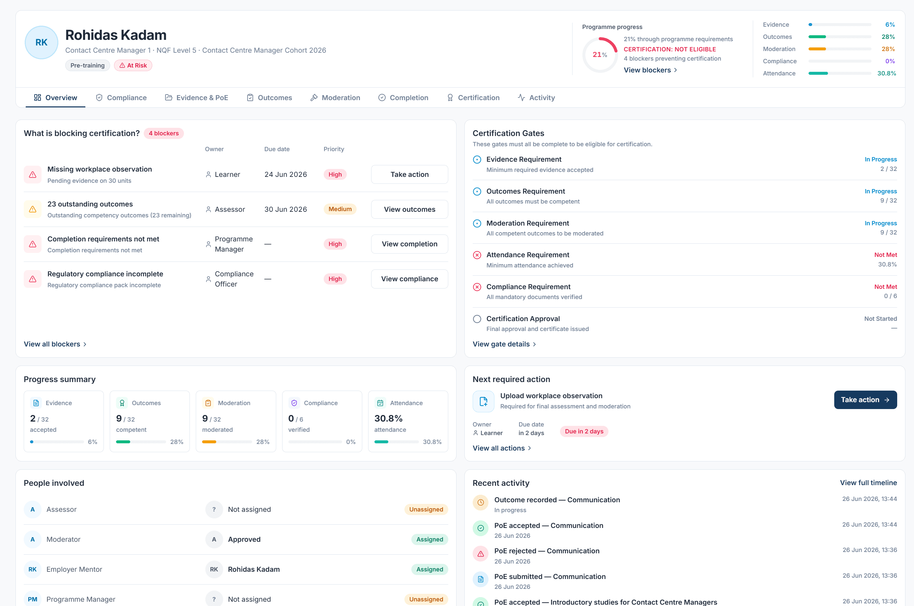
Task: Click the Outcomes card ribbon icon
Action: pyautogui.click(x=122, y=403)
